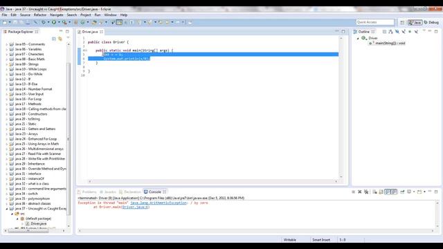Viewport: 443px width, 249px height.
Task: Select Java 16 - For Loop project
Action: click(28, 99)
